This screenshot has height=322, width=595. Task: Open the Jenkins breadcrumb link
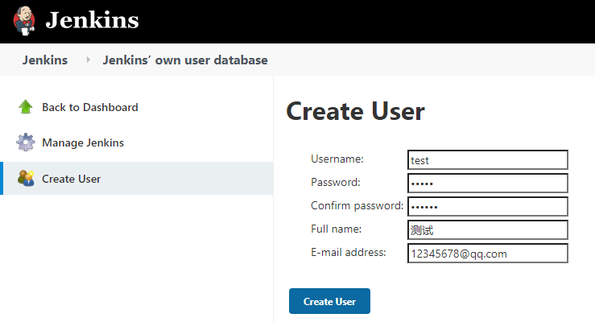(x=45, y=60)
